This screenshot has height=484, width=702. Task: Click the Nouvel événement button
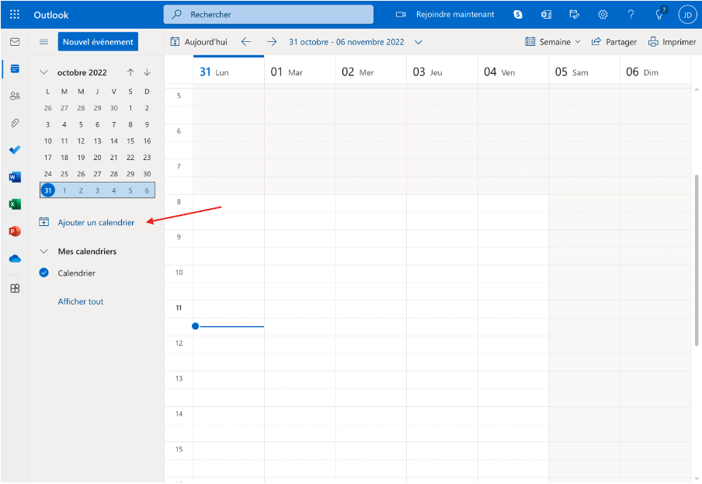click(x=98, y=42)
